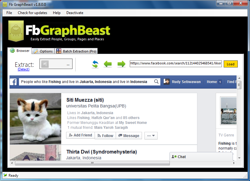Click Rudy Setiwawan's profile avatar
Viewport: 250px width, 181px height.
pos(166,81)
